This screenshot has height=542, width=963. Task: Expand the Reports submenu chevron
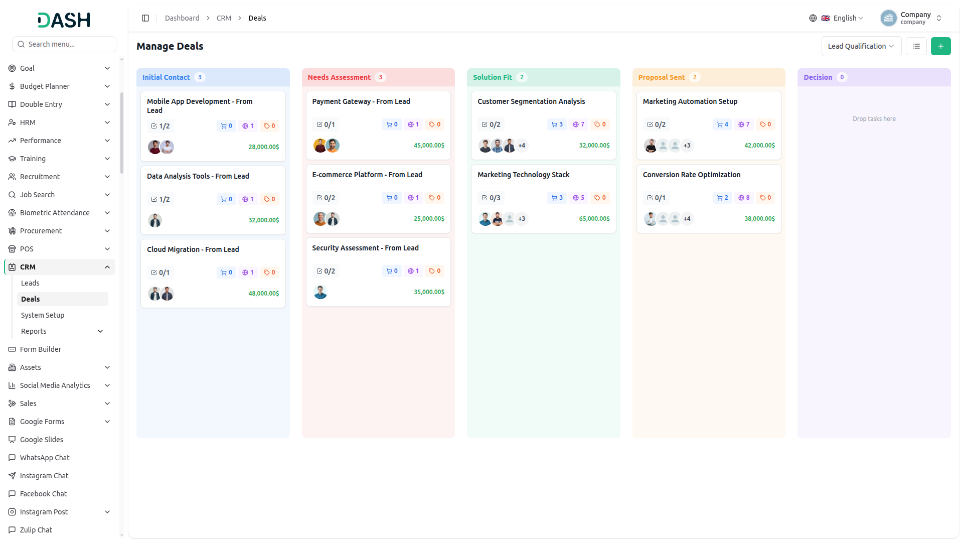click(100, 331)
